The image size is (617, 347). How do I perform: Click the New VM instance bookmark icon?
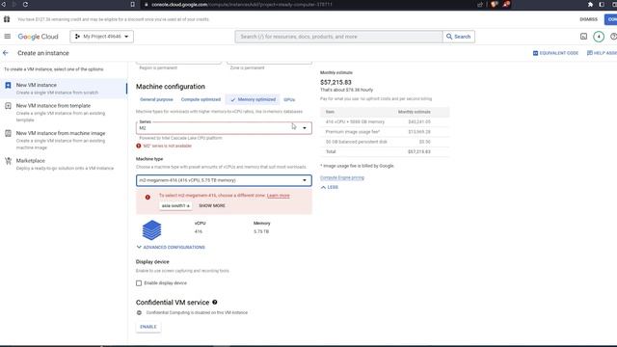pos(8,85)
